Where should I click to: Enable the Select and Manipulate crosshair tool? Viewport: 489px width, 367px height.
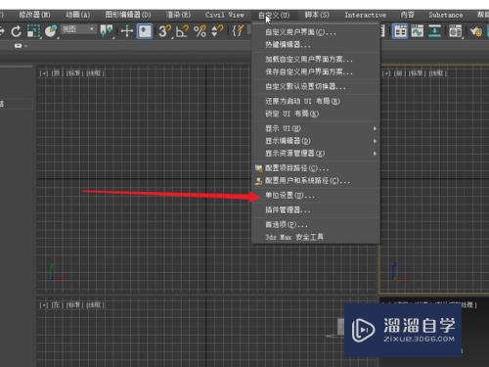click(127, 31)
